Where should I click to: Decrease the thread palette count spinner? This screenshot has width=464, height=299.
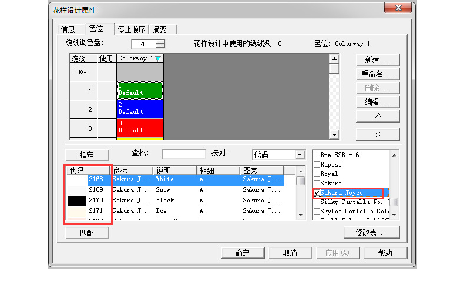pyautogui.click(x=160, y=46)
